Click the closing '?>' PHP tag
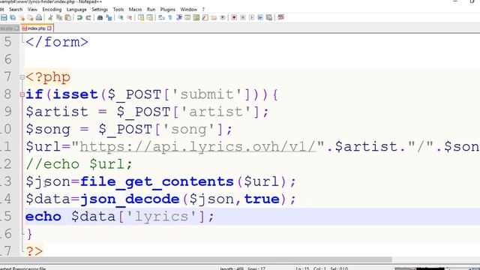This screenshot has width=480, height=270. [x=34, y=252]
